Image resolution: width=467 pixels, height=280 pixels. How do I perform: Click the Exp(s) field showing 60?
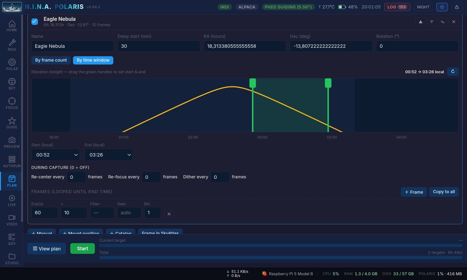pyautogui.click(x=45, y=213)
